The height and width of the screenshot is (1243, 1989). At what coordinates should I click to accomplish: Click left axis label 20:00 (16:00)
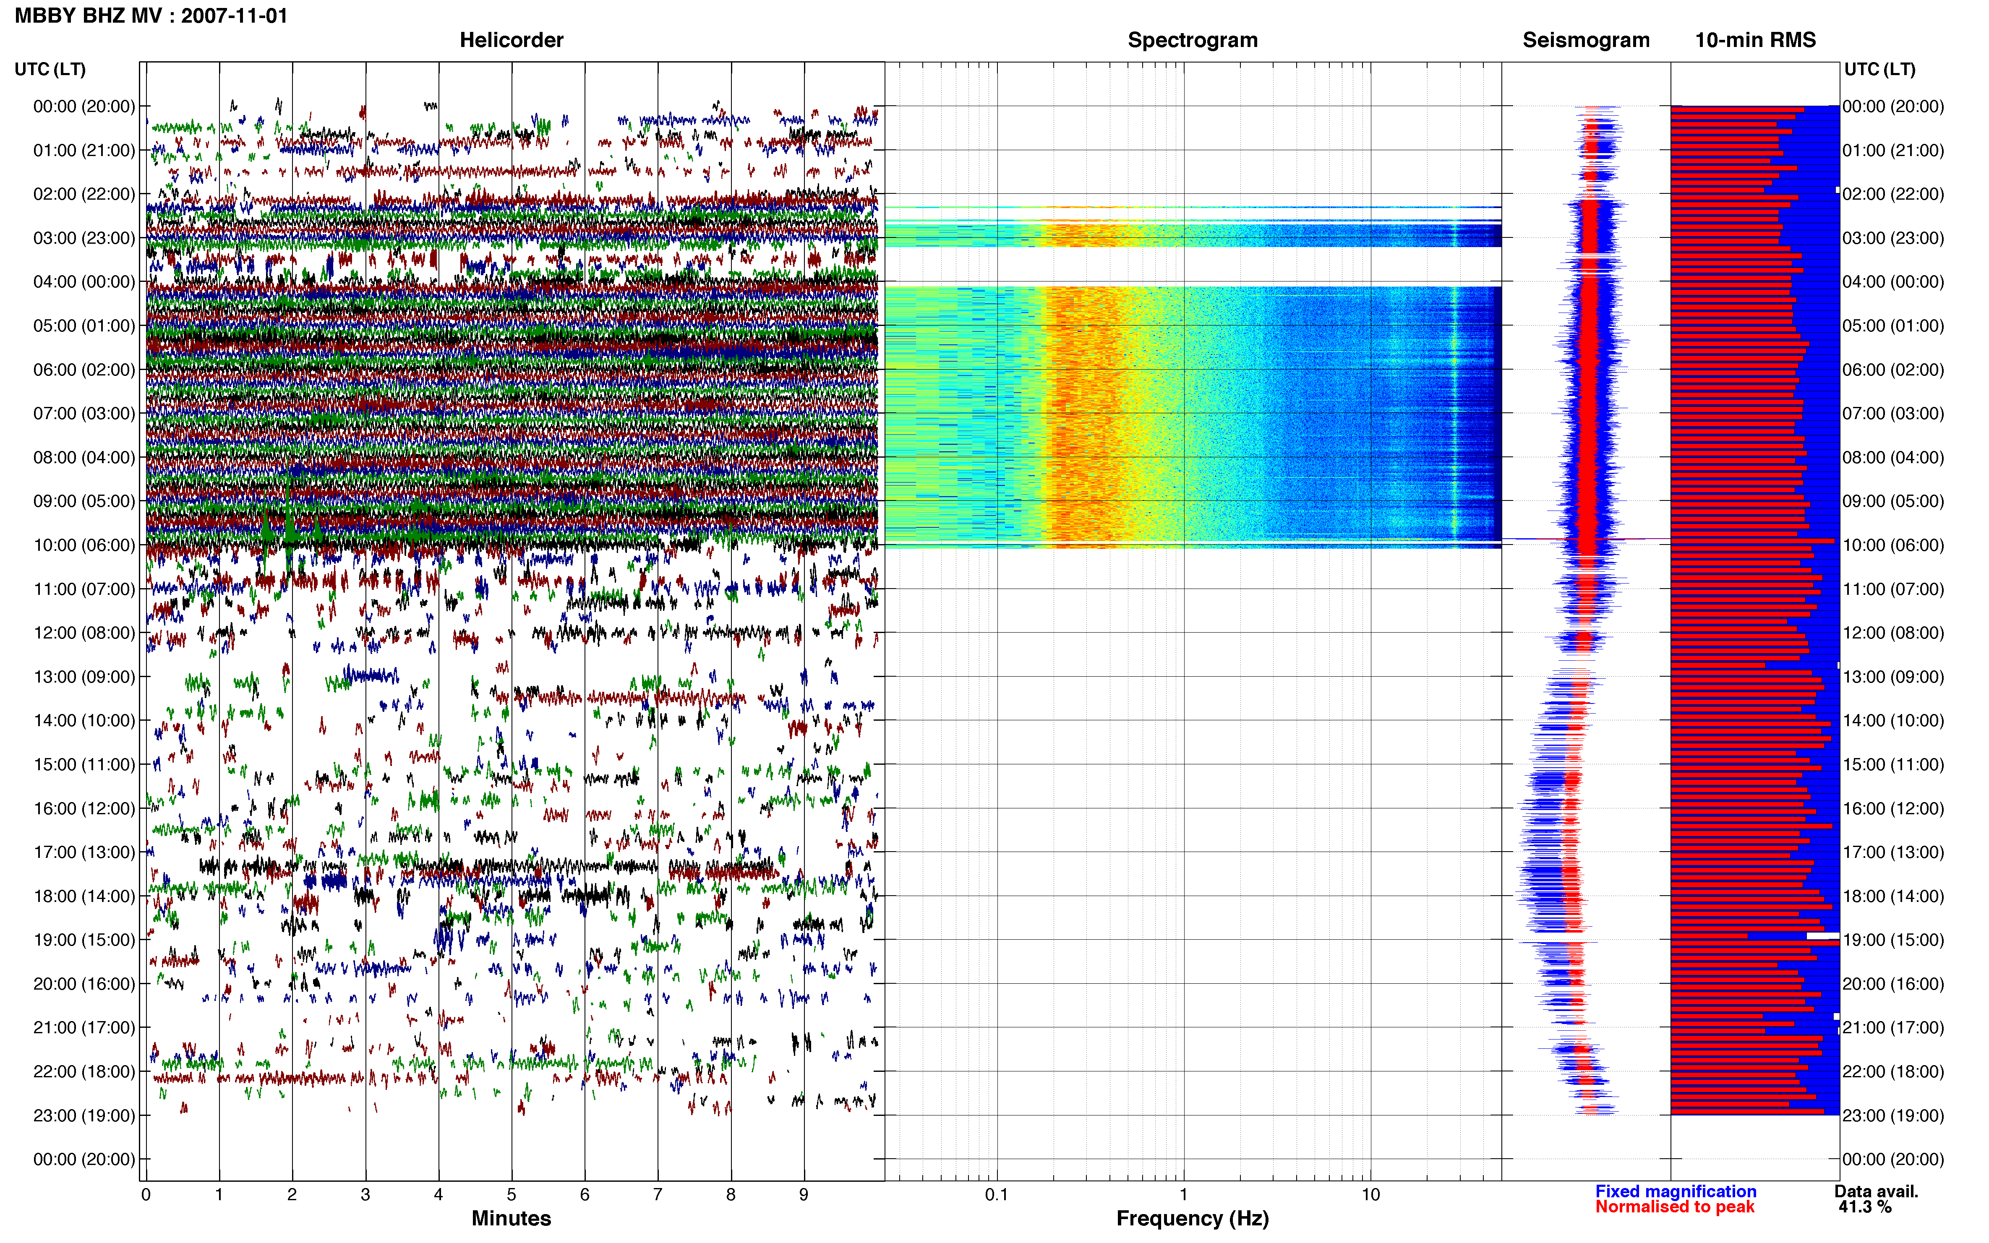85,984
